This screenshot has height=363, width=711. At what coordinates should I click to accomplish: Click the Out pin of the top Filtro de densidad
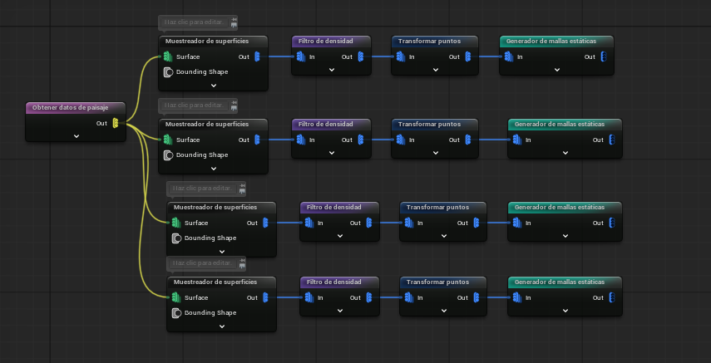pos(360,56)
